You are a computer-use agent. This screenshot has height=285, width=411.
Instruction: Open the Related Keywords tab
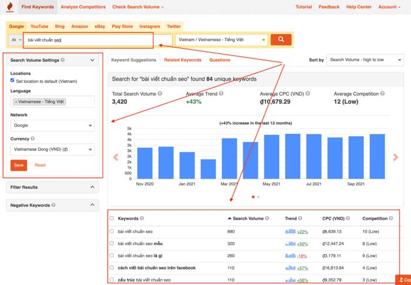pos(183,60)
